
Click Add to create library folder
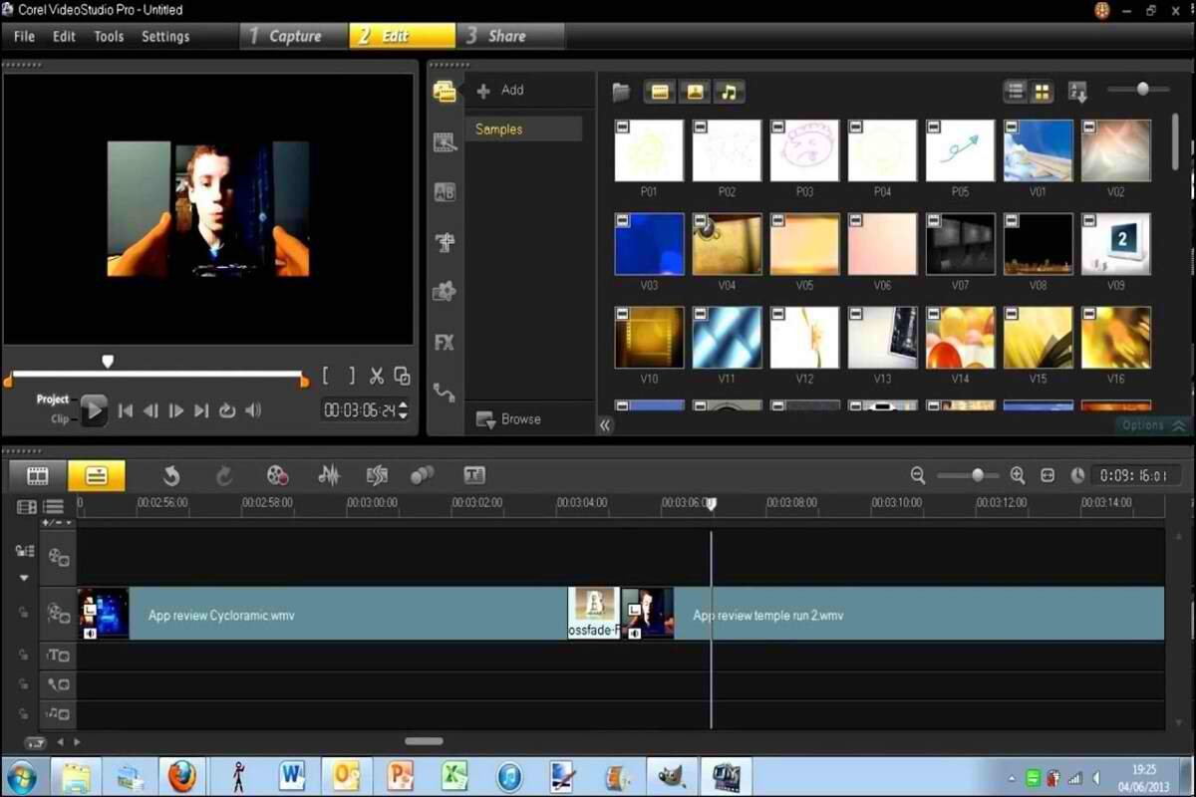(500, 90)
